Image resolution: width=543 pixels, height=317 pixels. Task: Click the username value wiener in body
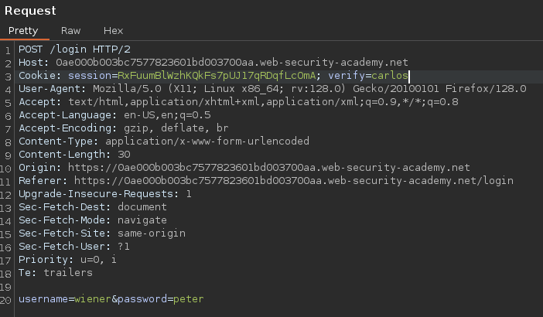(x=91, y=299)
